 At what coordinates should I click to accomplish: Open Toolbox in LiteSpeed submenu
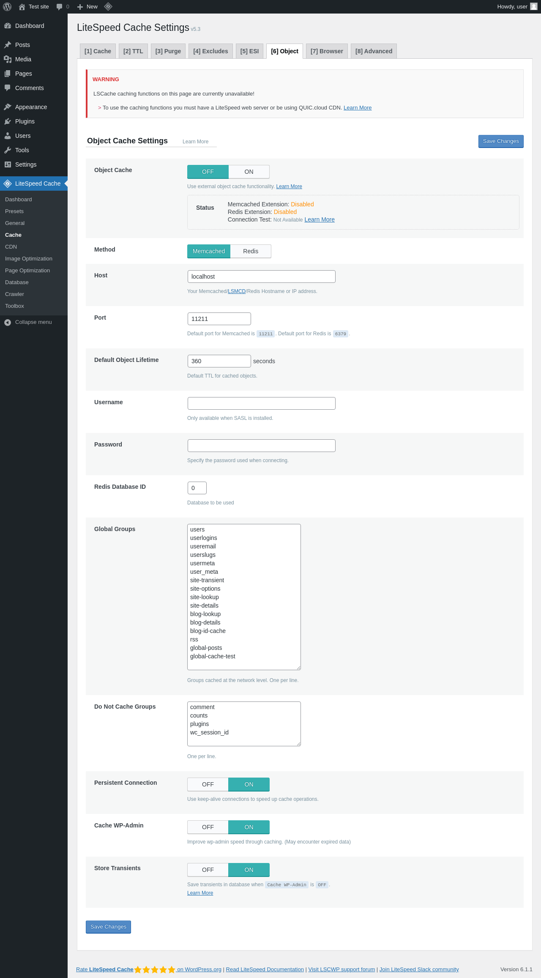tap(14, 306)
